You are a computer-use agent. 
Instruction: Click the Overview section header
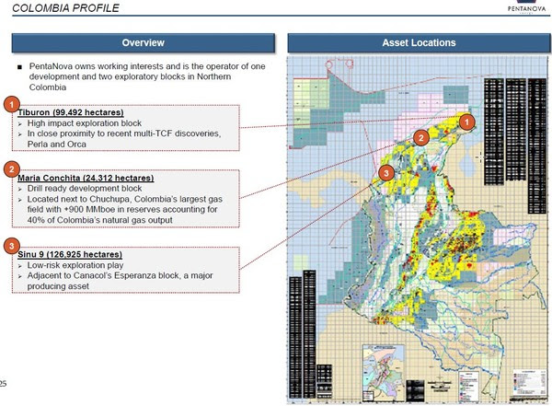click(x=144, y=43)
